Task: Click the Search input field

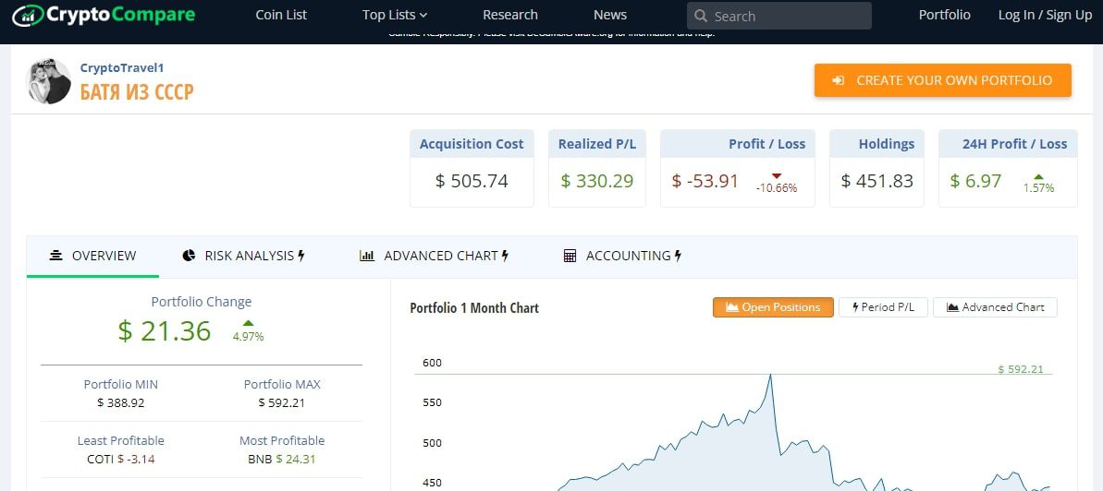Action: pos(778,16)
